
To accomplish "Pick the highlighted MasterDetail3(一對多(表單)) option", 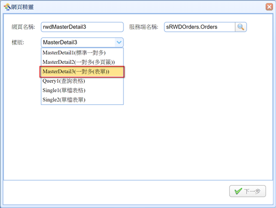I will coord(82,71).
